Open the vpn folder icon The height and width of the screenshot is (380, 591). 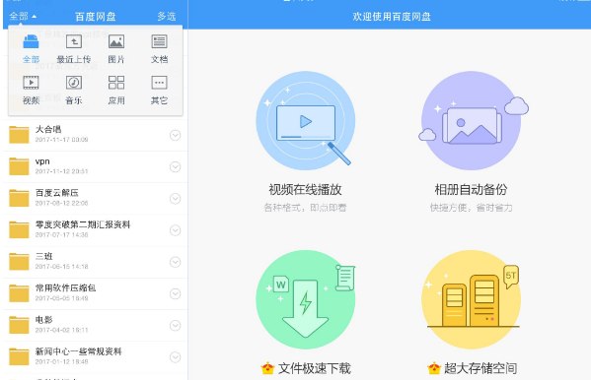pos(19,166)
